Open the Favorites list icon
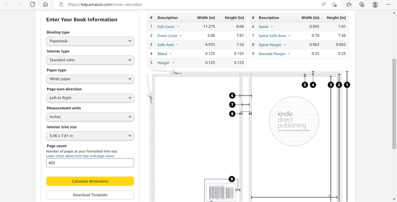This screenshot has width=397, height=202. click(349, 4)
